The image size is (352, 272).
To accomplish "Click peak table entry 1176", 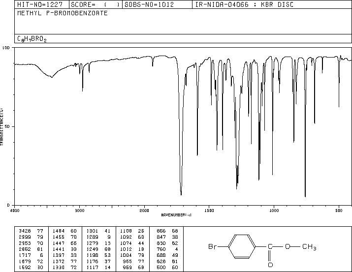I will 92,261.
